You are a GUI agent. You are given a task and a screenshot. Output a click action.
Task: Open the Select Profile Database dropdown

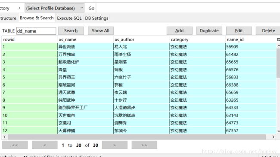(x=54, y=8)
